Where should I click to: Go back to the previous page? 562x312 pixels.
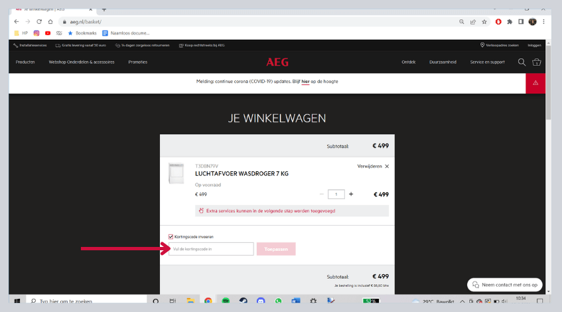[x=17, y=22]
